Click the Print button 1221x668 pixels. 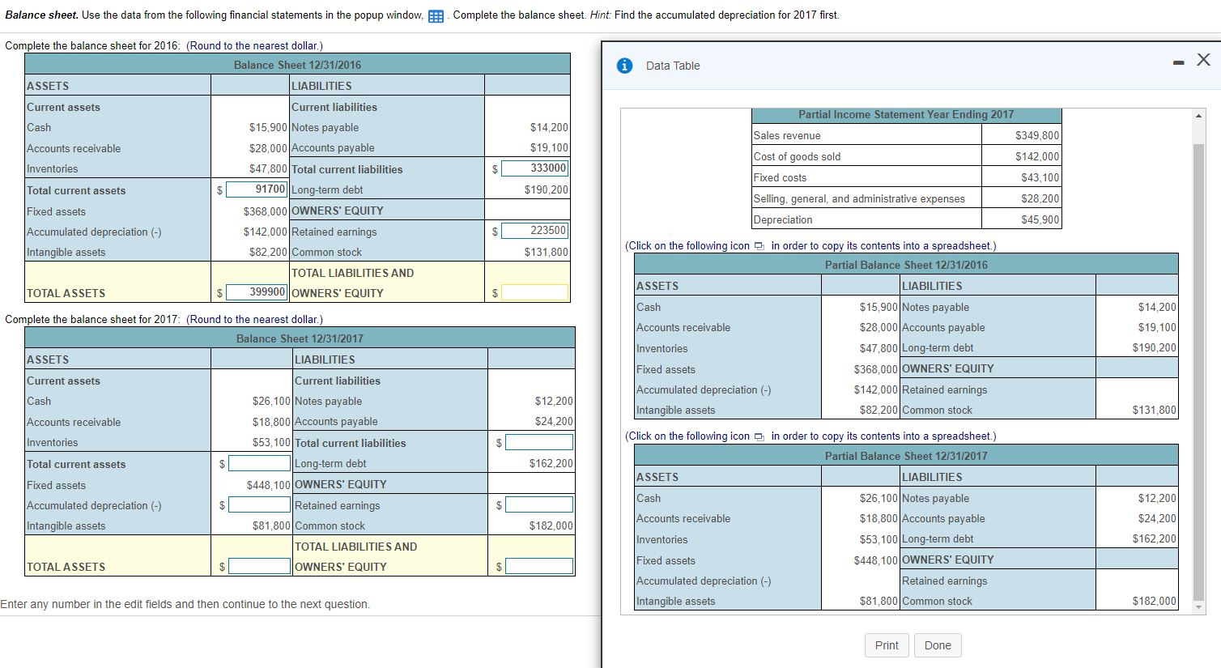[887, 645]
